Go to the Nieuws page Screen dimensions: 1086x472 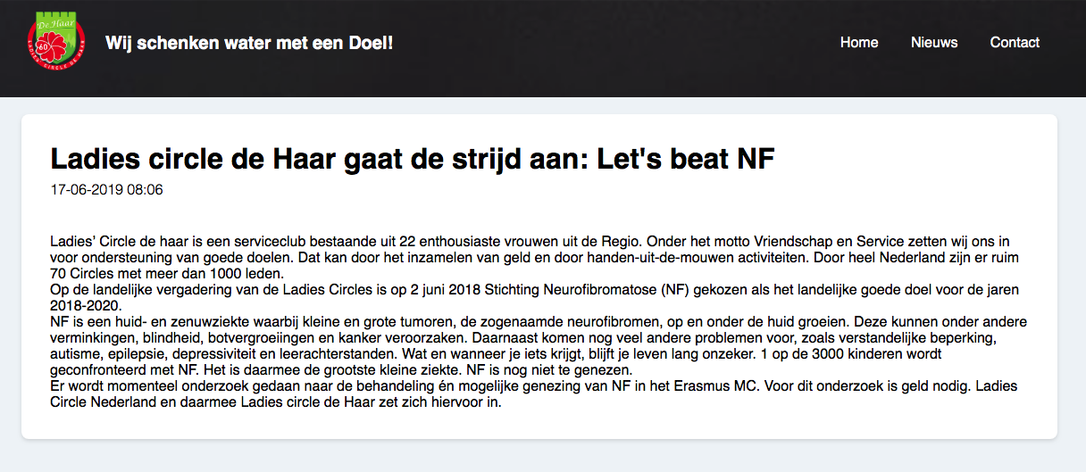pyautogui.click(x=933, y=43)
